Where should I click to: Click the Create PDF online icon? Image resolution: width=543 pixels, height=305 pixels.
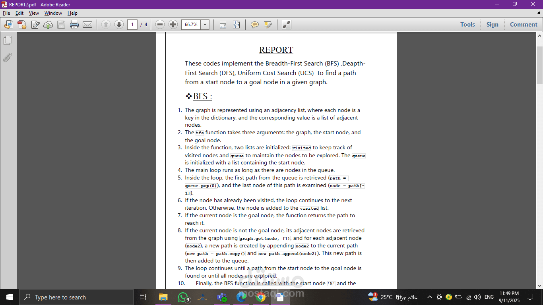pos(22,25)
